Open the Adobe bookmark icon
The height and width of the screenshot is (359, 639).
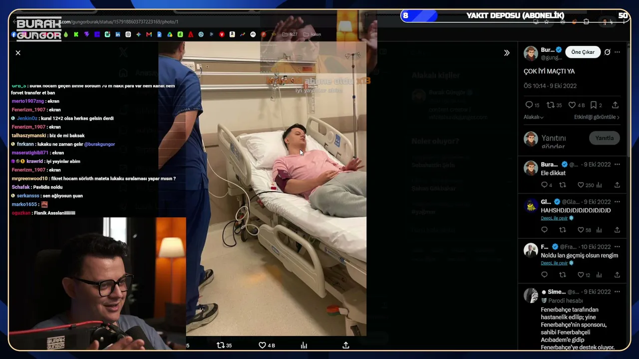pyautogui.click(x=191, y=34)
